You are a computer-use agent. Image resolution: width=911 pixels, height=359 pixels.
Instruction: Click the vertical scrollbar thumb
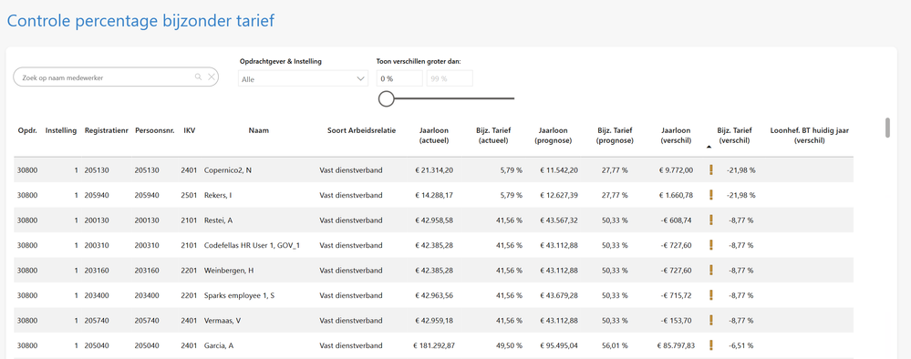point(887,128)
